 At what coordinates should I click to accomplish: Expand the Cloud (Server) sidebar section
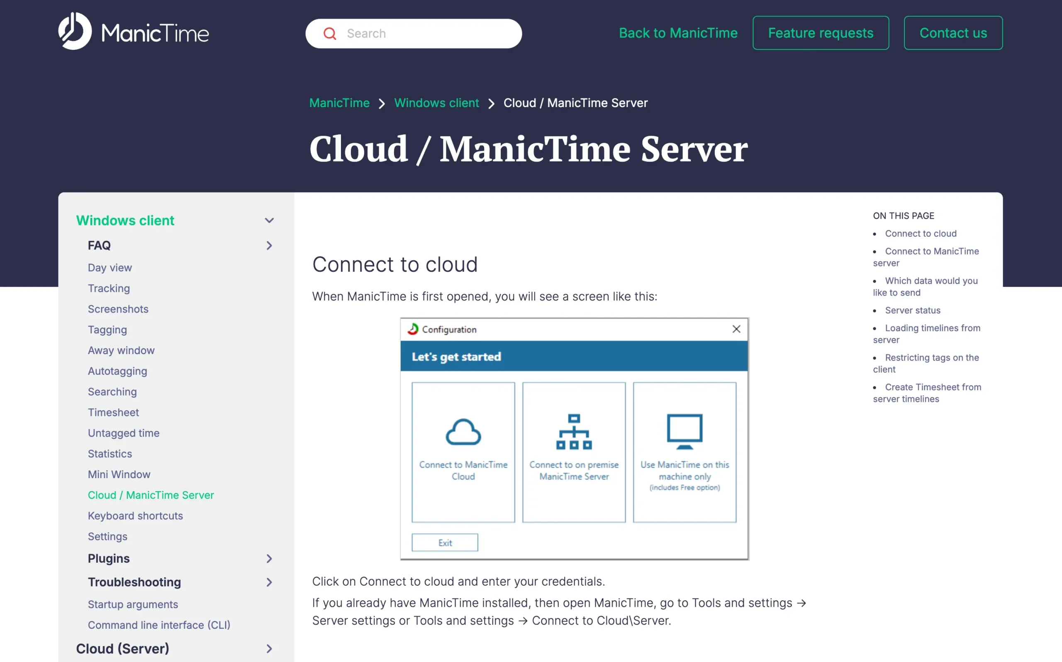click(x=269, y=649)
